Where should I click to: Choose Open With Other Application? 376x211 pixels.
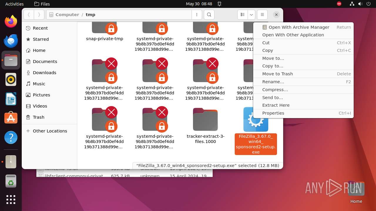[x=303, y=35]
